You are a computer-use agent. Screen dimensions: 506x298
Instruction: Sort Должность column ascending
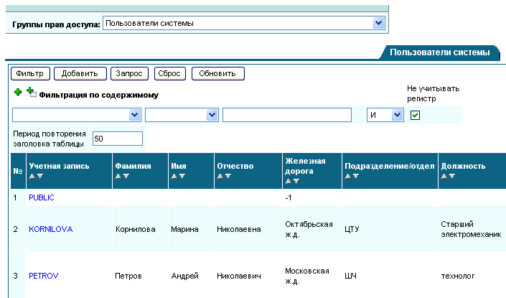pyautogui.click(x=444, y=176)
